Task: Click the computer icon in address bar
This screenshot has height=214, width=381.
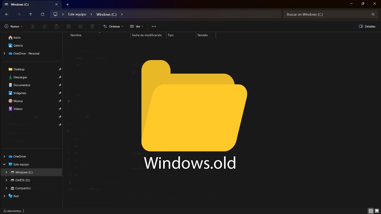Action: click(55, 14)
